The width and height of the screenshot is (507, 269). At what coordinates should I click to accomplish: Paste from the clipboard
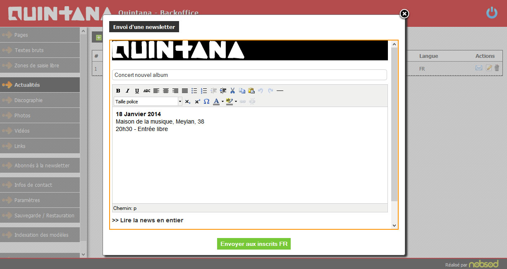coord(251,90)
